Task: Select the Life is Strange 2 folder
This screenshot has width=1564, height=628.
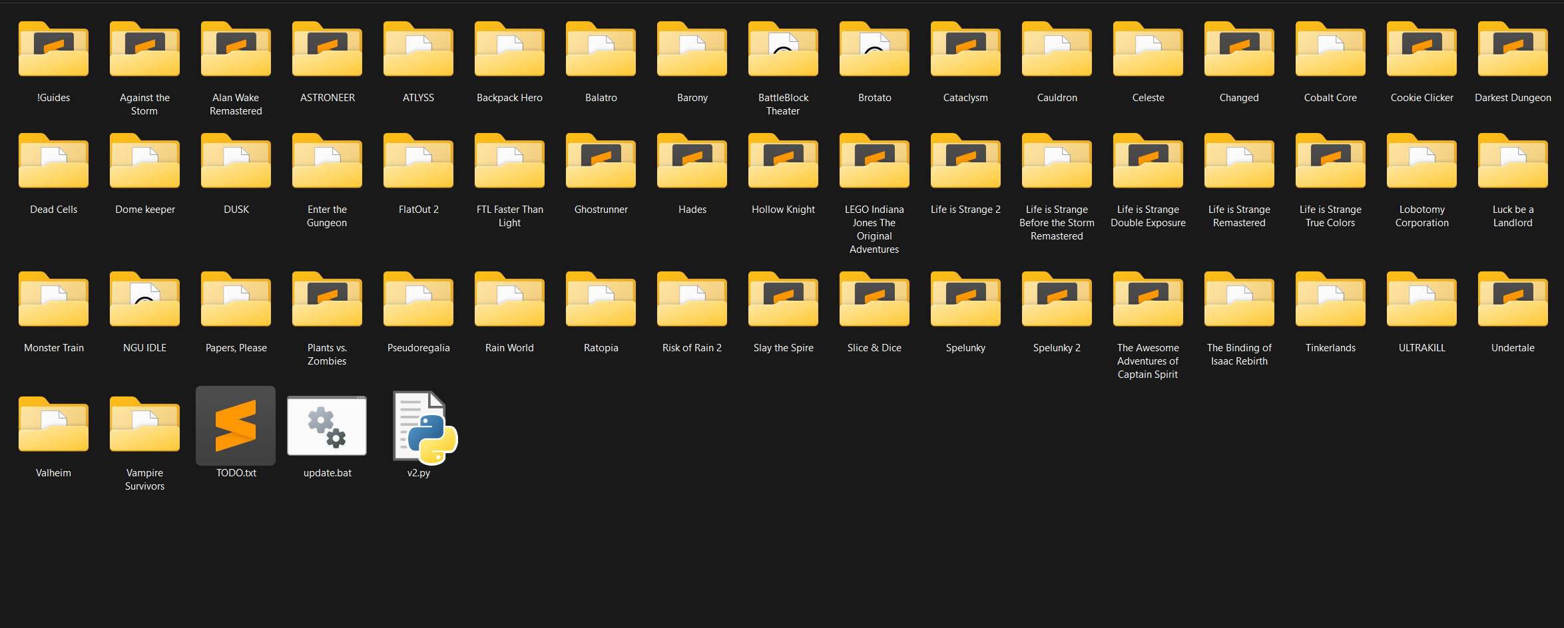Action: pos(965,160)
